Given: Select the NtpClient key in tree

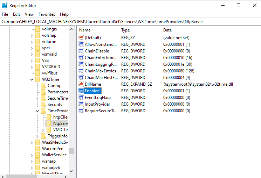Looking at the screenshot, I should [x=60, y=117].
